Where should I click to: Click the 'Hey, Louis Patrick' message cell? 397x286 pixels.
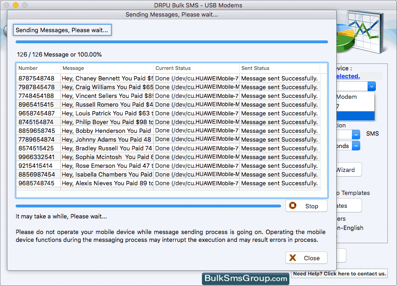[x=107, y=113]
